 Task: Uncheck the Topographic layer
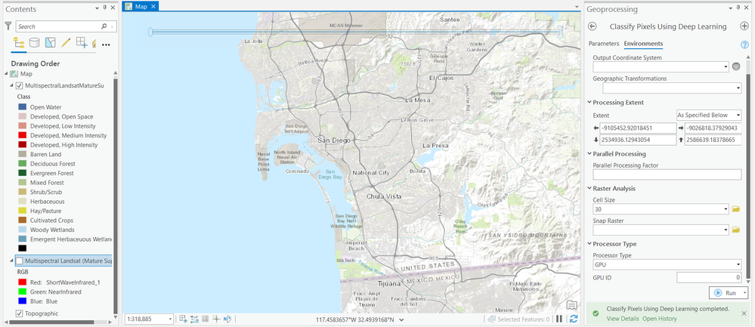[19, 313]
